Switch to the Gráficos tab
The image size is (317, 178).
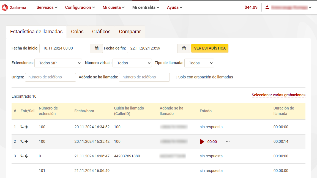tap(101, 32)
